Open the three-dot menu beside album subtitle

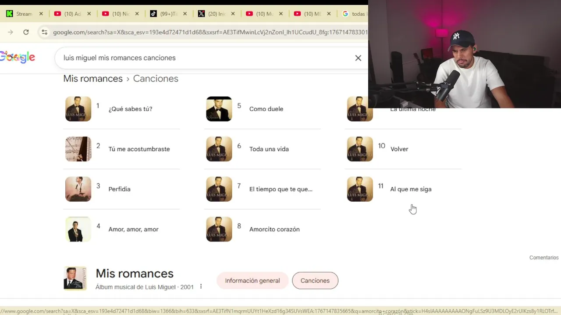click(x=201, y=287)
